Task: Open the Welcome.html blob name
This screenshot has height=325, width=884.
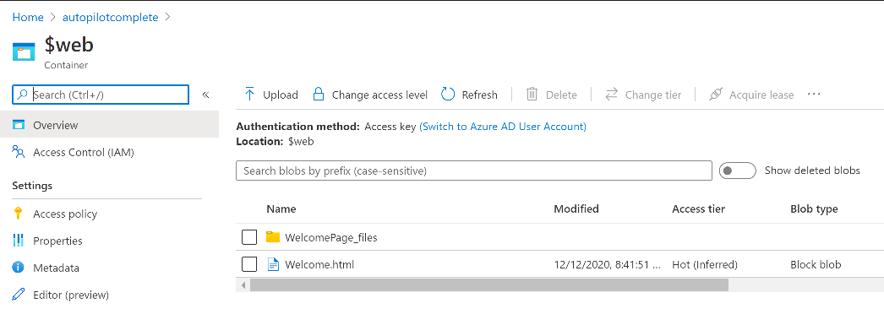Action: tap(319, 264)
